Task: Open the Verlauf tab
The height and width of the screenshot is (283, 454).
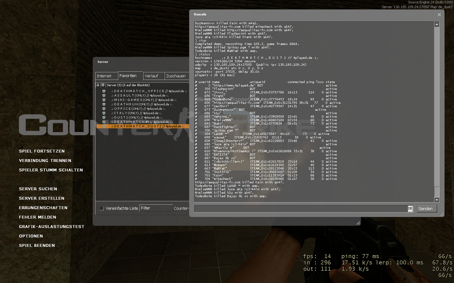Action: (x=154, y=76)
